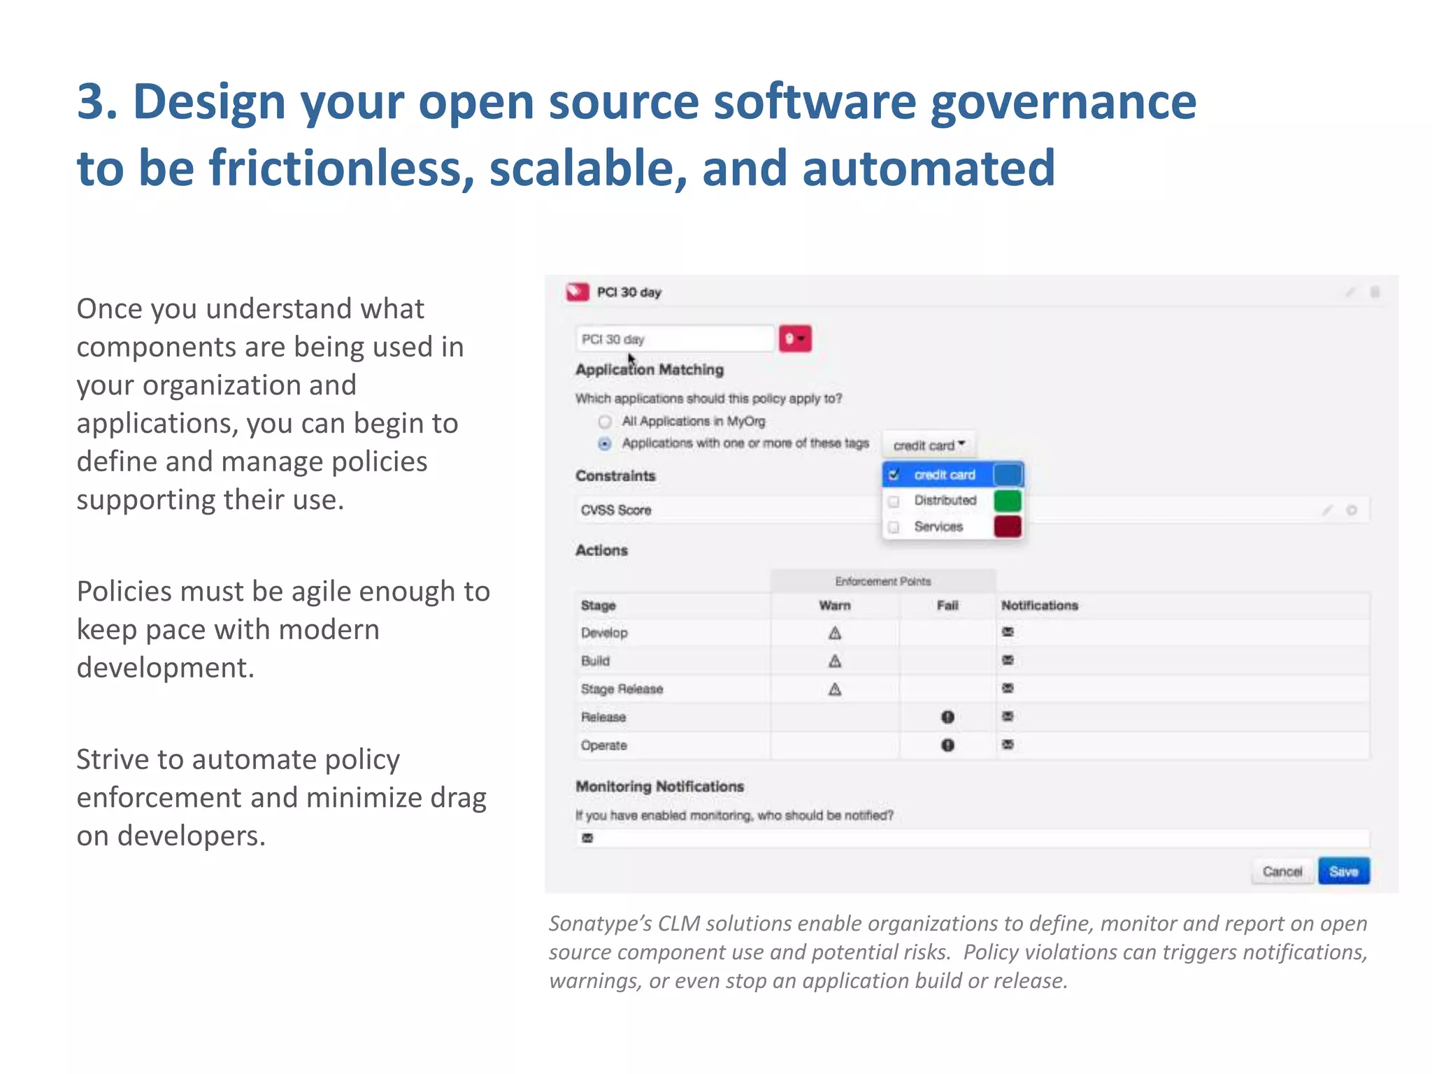The width and height of the screenshot is (1432, 1074).
Task: Click the Develop stage row label
Action: (604, 633)
